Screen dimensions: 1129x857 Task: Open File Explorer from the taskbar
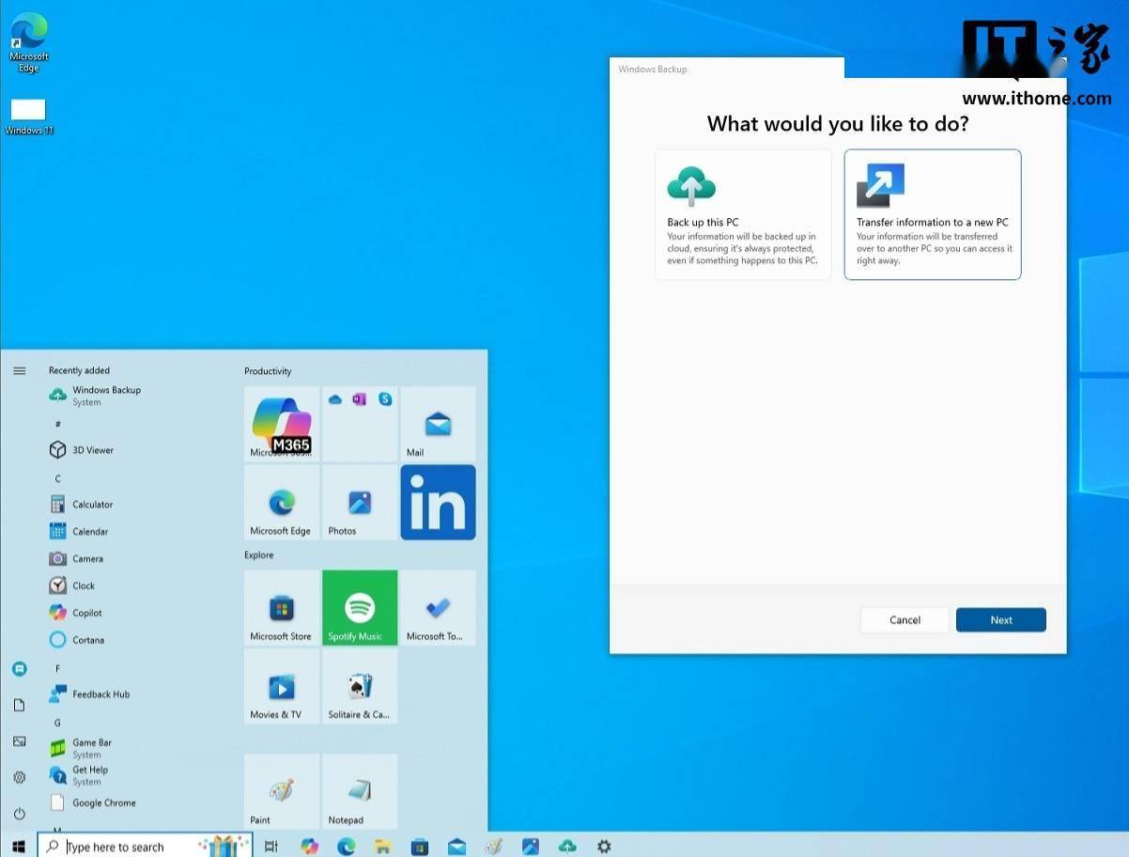tap(382, 847)
